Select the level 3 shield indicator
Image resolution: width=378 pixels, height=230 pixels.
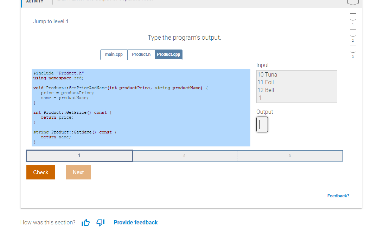[x=353, y=50]
